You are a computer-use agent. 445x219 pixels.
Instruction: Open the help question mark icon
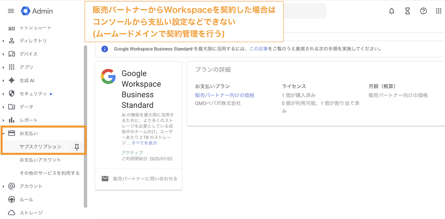(423, 11)
